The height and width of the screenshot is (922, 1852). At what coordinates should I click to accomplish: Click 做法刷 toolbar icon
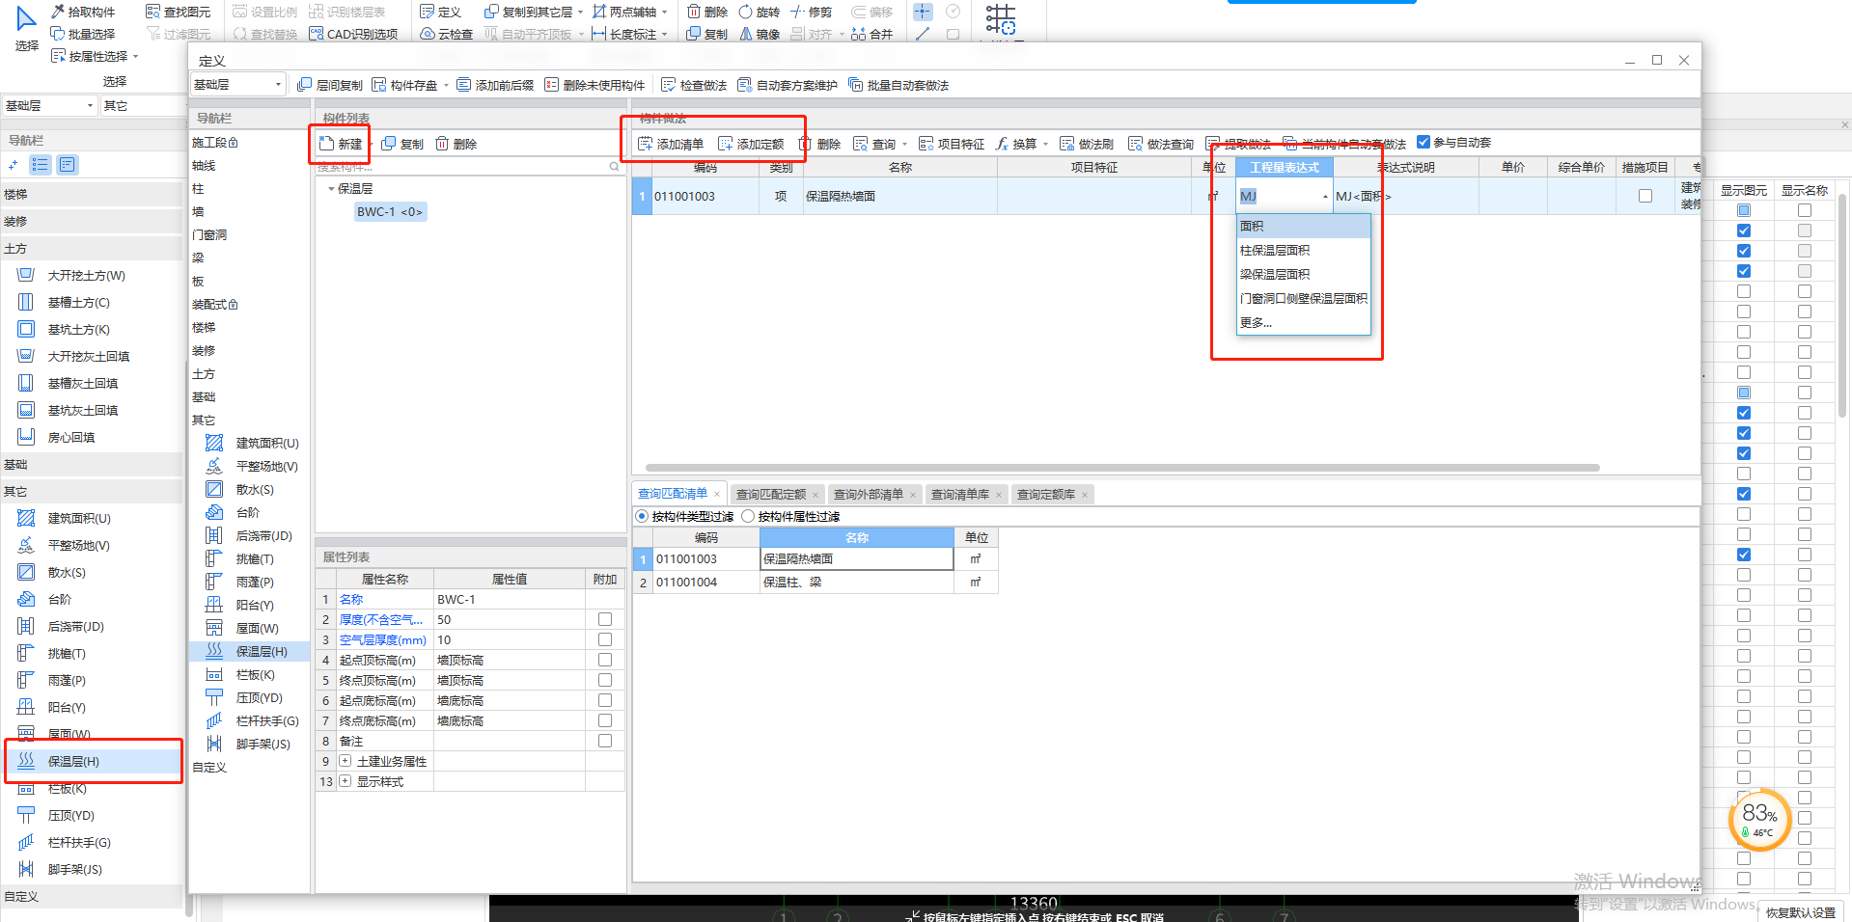pos(1067,144)
